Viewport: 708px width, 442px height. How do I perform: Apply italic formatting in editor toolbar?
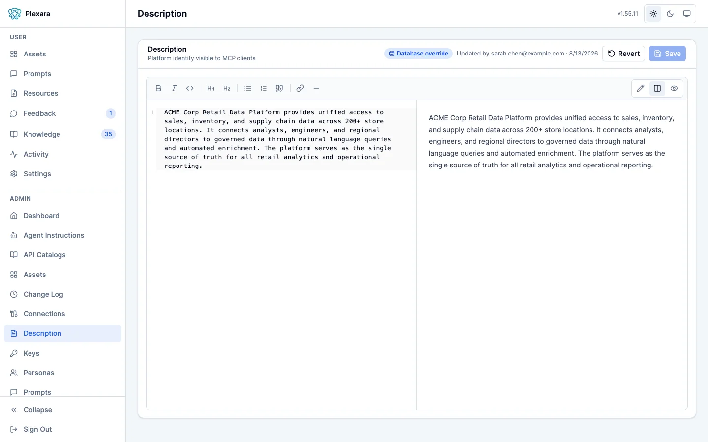[174, 88]
